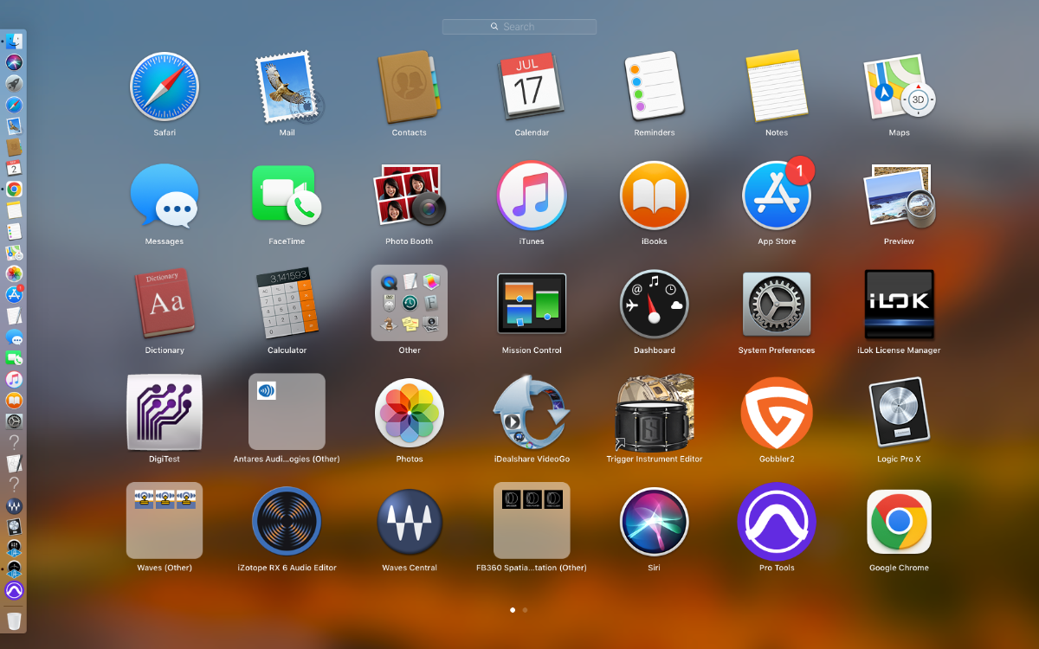Screen dimensions: 1039x649
Task: Expand the FB360 Spatial Workstation folder
Action: point(532,522)
